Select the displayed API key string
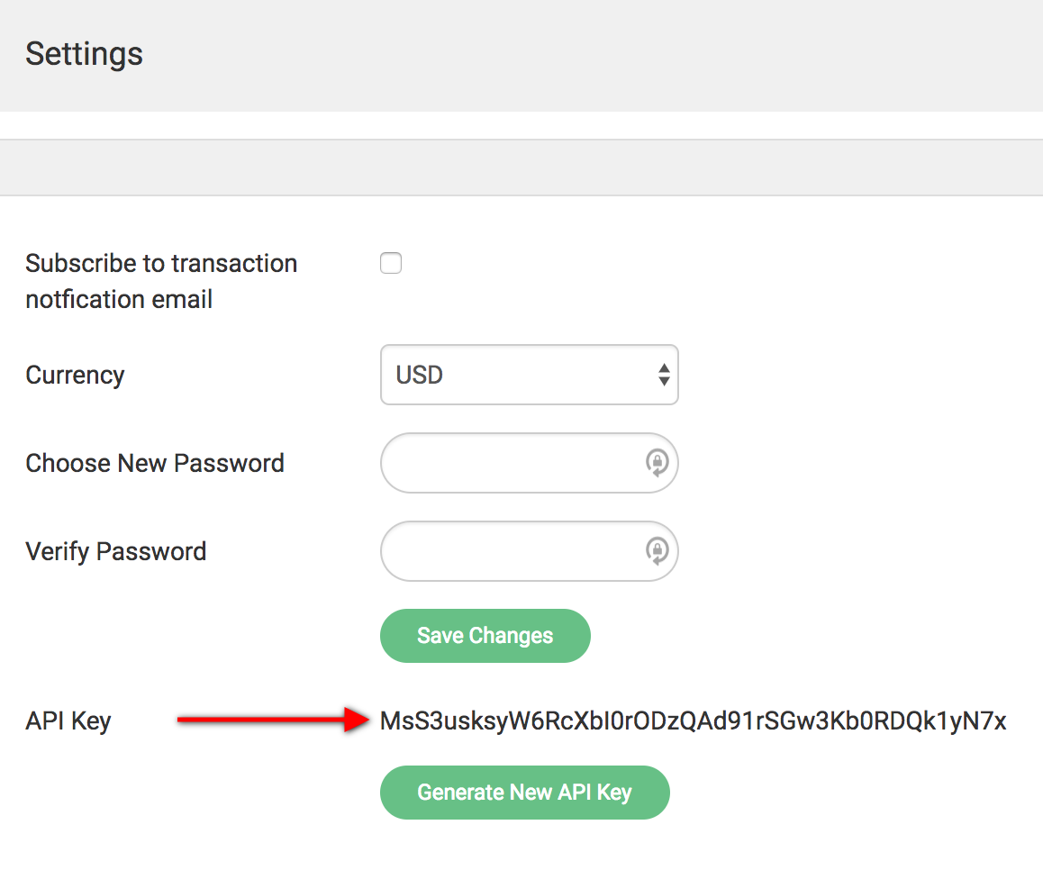This screenshot has height=870, width=1043. 693,720
